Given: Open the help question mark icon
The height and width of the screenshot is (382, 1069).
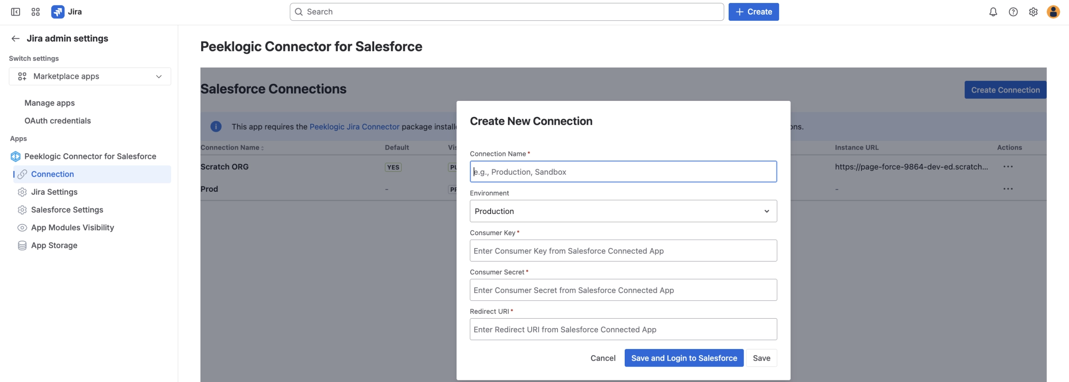Looking at the screenshot, I should point(1013,12).
